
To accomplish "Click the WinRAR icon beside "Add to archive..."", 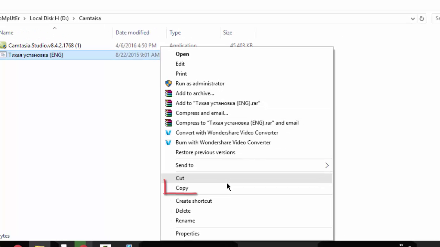I will coord(168,93).
